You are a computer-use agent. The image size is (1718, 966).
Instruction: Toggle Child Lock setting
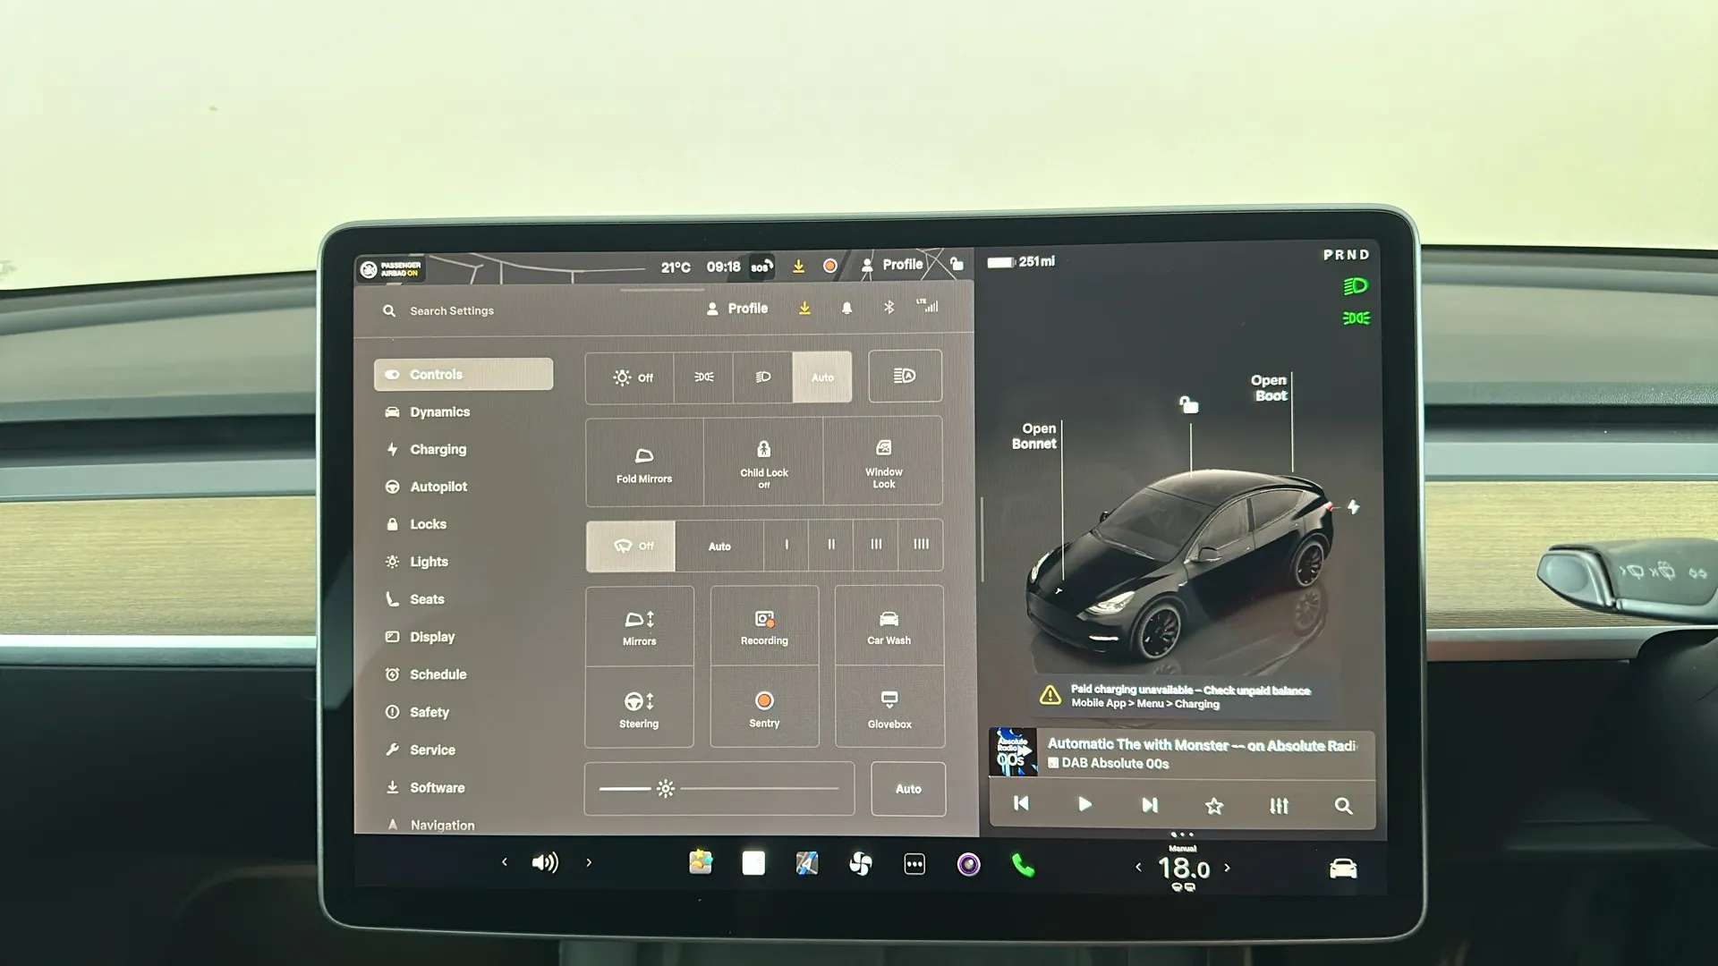tap(764, 463)
